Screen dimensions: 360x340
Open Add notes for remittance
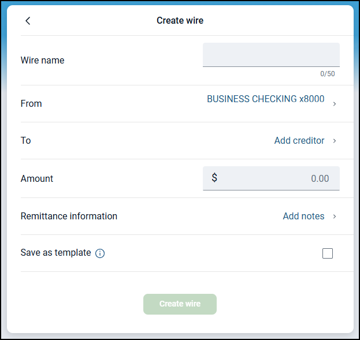[x=303, y=216]
